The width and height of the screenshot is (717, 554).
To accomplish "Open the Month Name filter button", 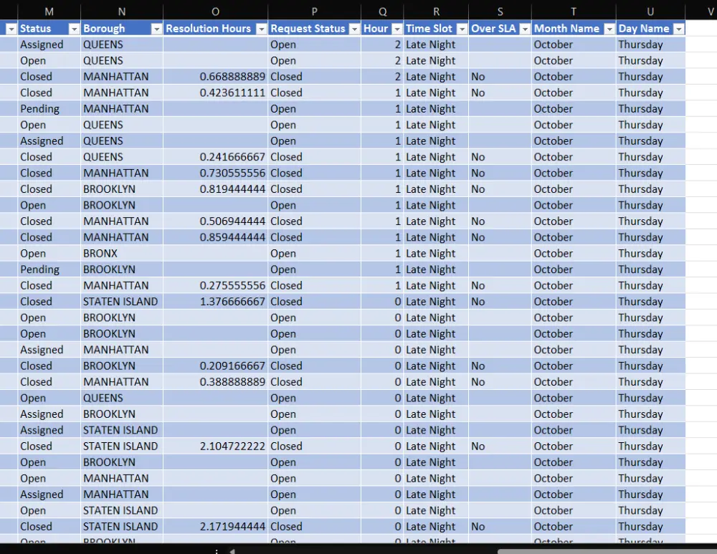I will (609, 29).
